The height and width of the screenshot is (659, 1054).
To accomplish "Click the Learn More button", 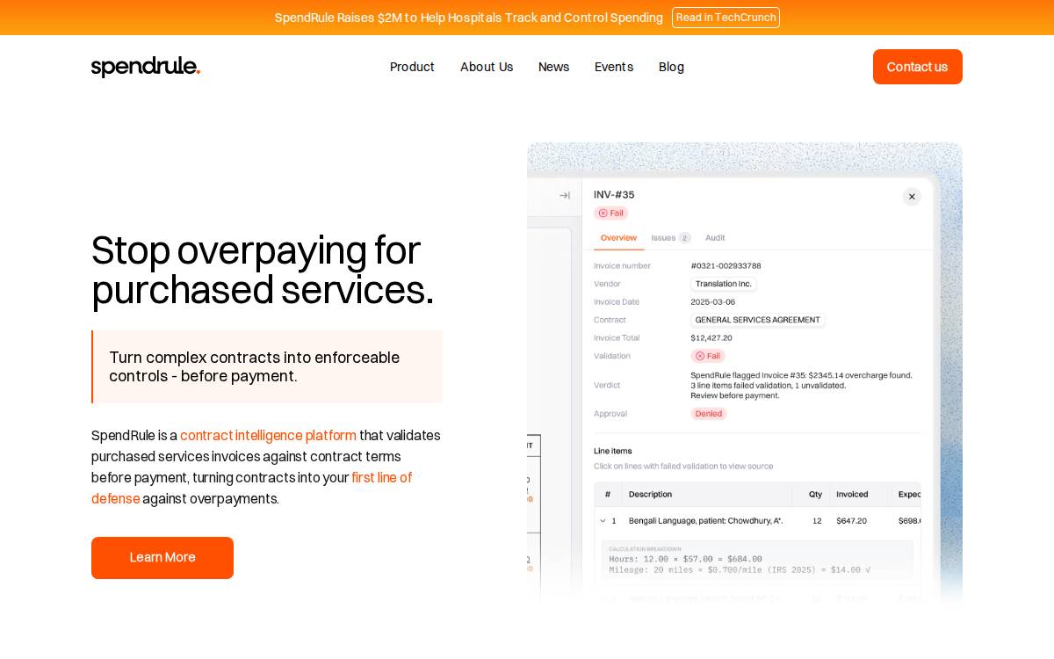I will pos(162,558).
